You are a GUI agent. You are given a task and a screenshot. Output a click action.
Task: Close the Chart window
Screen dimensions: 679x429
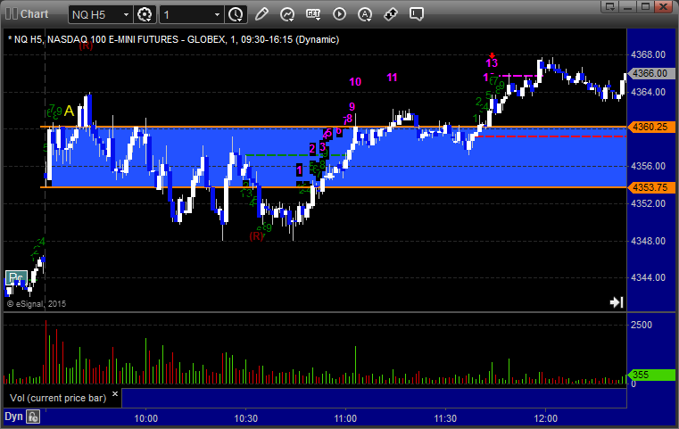(x=663, y=6)
